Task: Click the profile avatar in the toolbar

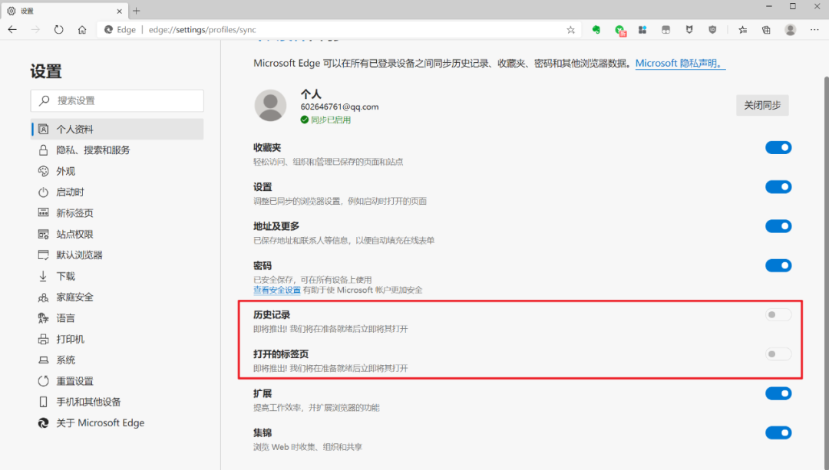Action: point(791,30)
